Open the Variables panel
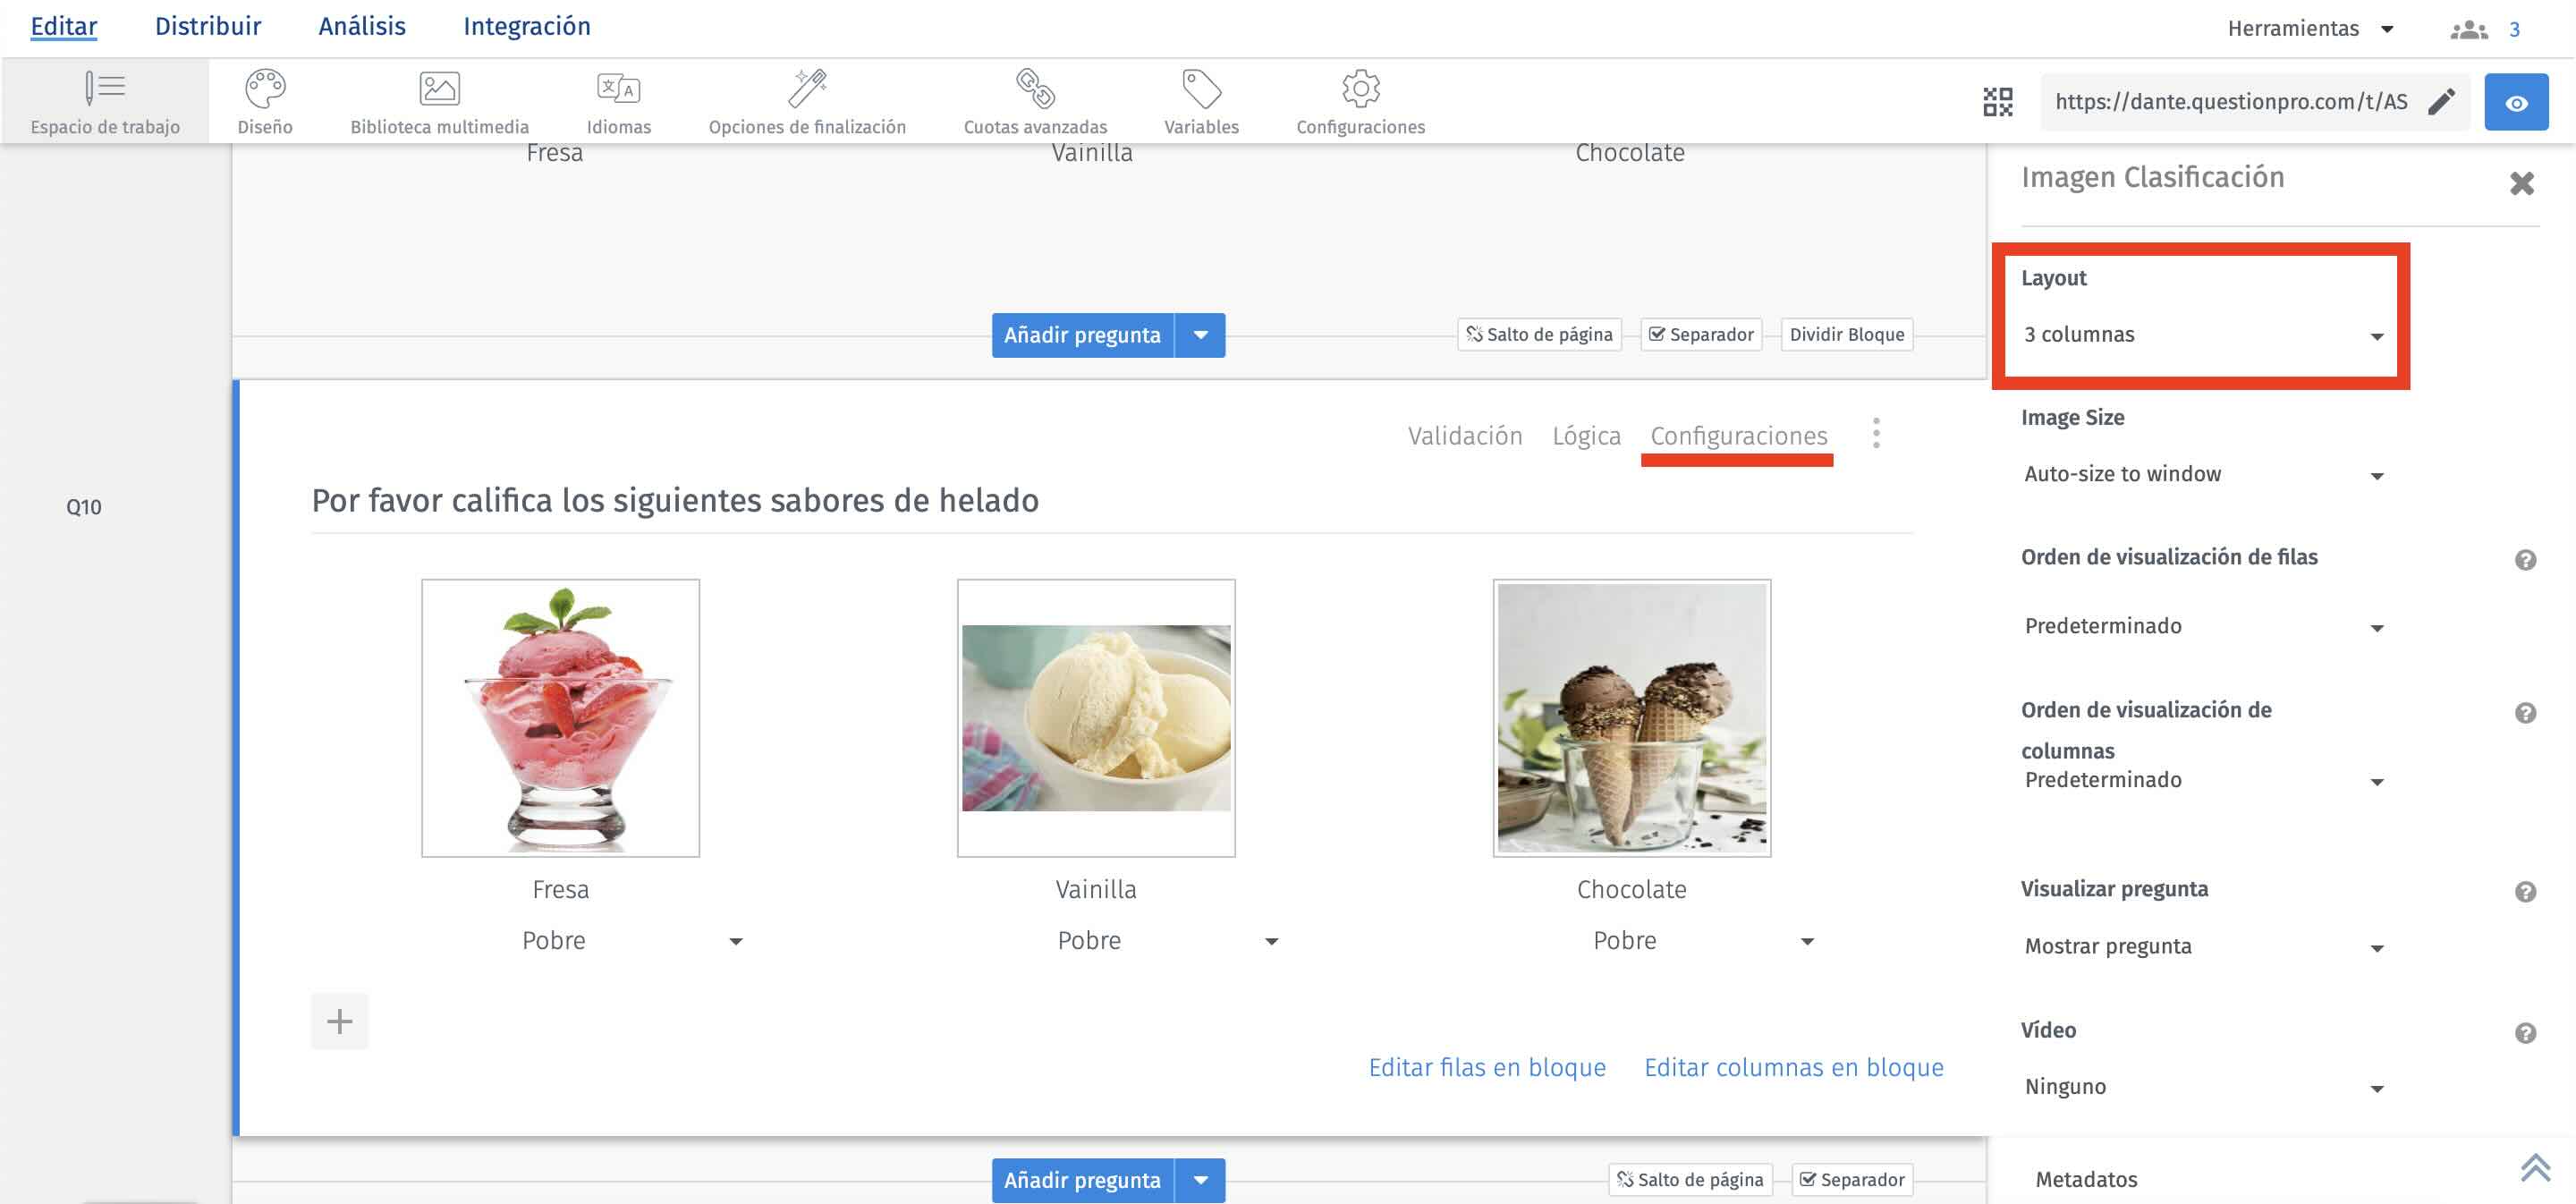The height and width of the screenshot is (1204, 2576). 1200,100
